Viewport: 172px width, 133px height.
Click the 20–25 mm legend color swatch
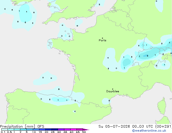click(48, 129)
